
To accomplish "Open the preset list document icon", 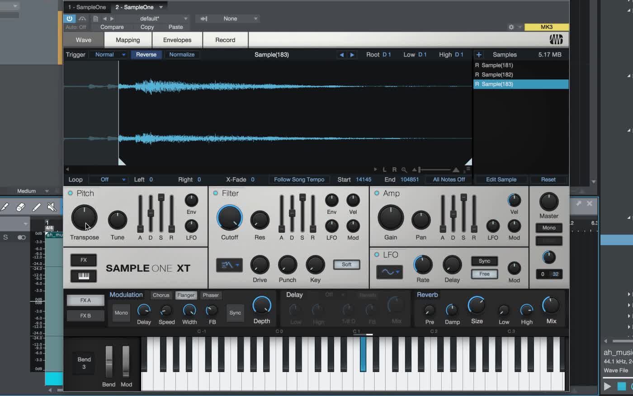I will 95,19.
